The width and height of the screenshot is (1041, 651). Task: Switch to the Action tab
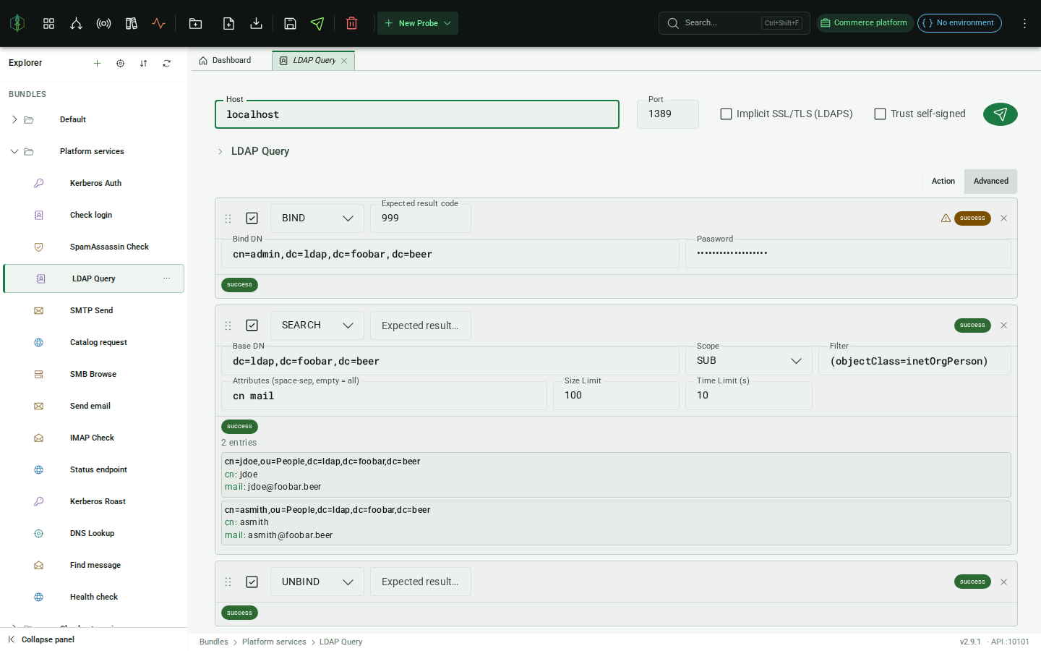tap(943, 181)
